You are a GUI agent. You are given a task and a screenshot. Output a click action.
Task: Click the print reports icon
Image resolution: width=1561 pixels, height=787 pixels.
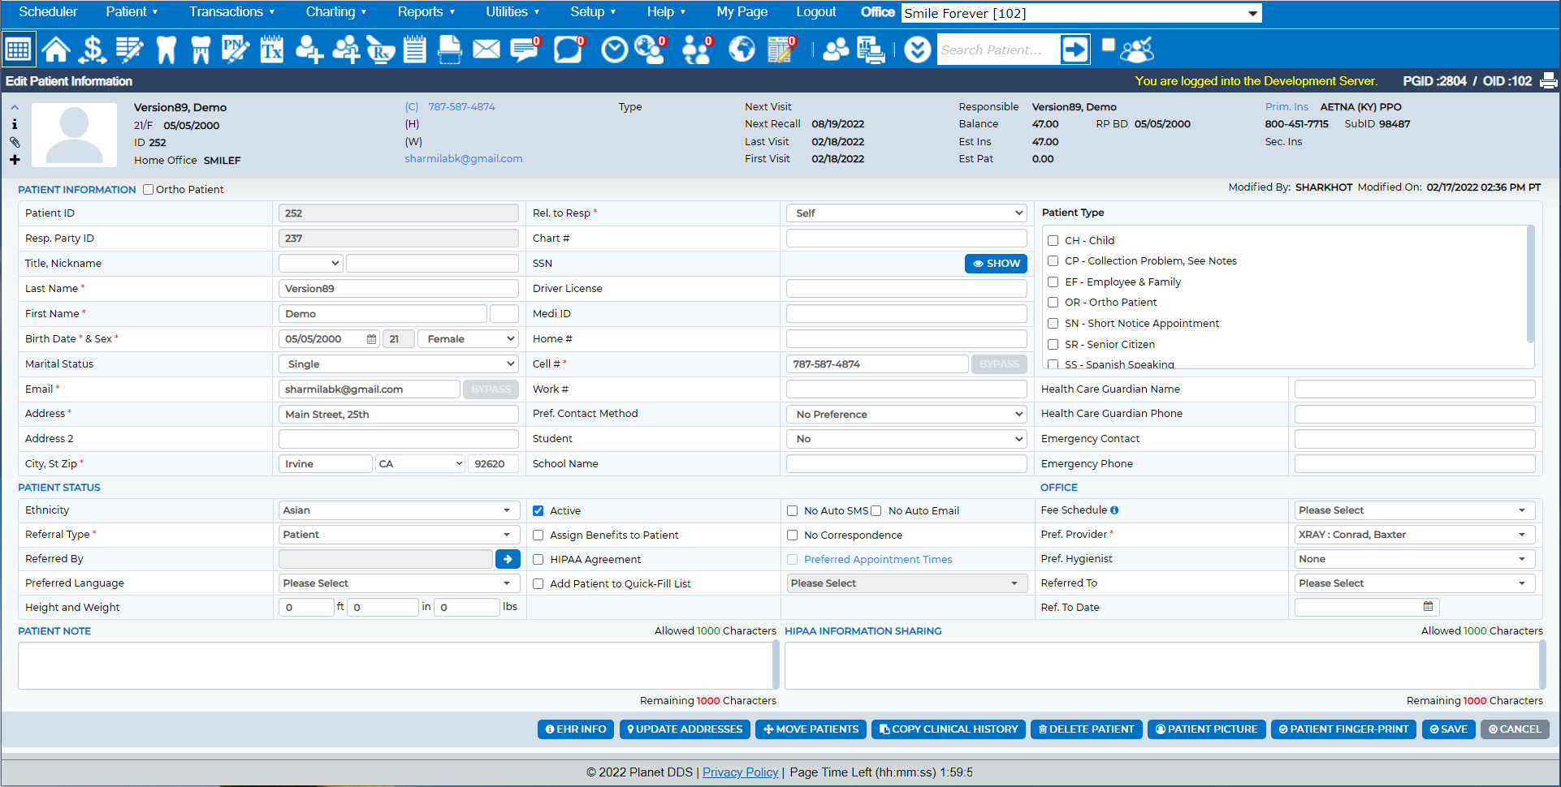pyautogui.click(x=871, y=50)
